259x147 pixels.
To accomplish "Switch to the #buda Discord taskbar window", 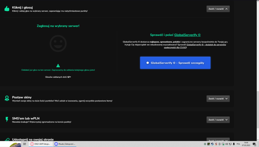I will [x=65, y=144].
